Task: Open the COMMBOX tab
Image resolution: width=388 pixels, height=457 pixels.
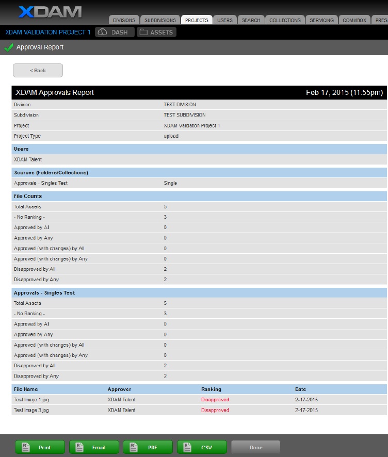Action: [354, 20]
